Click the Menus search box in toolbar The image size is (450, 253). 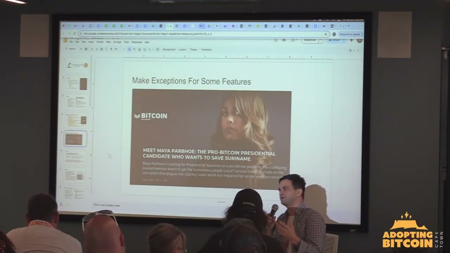coord(71,49)
